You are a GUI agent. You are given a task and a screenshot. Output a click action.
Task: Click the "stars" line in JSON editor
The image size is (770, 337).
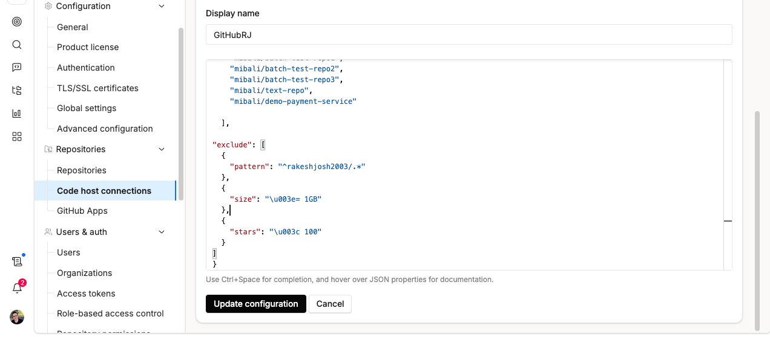(x=275, y=232)
